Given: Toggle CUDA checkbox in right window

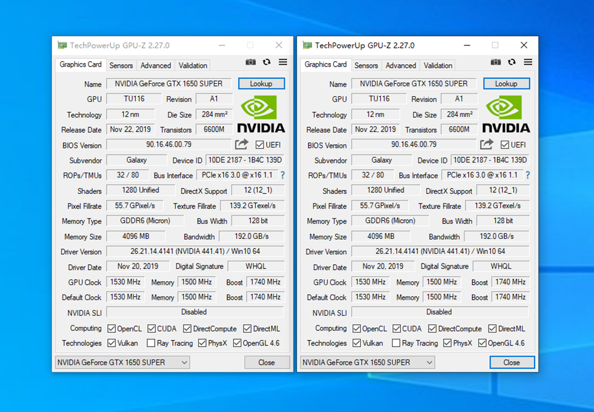Looking at the screenshot, I should click(396, 328).
